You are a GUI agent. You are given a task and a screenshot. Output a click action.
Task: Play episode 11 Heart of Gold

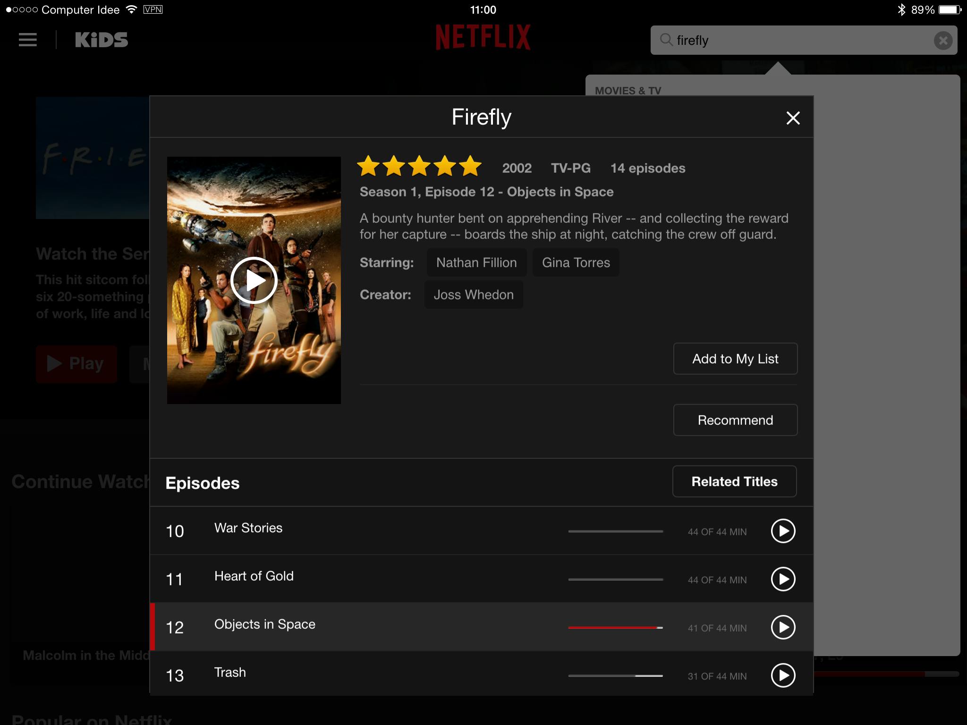[x=783, y=579]
